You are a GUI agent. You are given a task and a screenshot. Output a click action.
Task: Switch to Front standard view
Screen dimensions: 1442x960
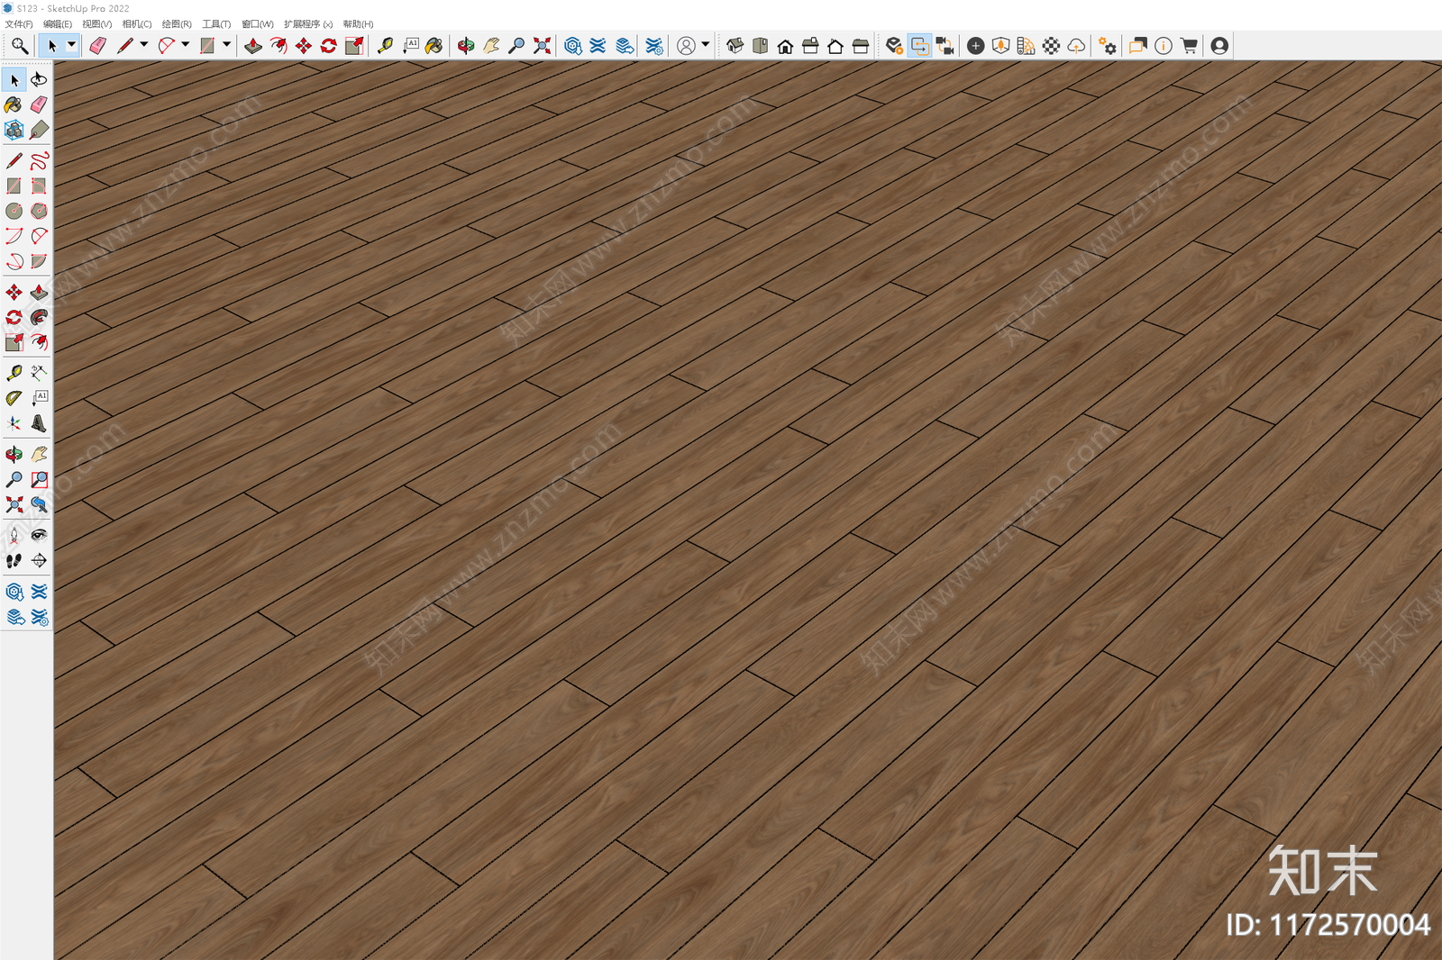tap(786, 46)
